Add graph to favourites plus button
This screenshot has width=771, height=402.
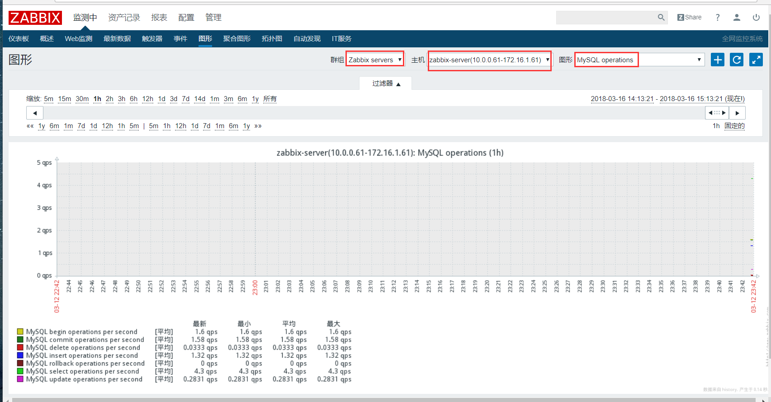coord(718,60)
